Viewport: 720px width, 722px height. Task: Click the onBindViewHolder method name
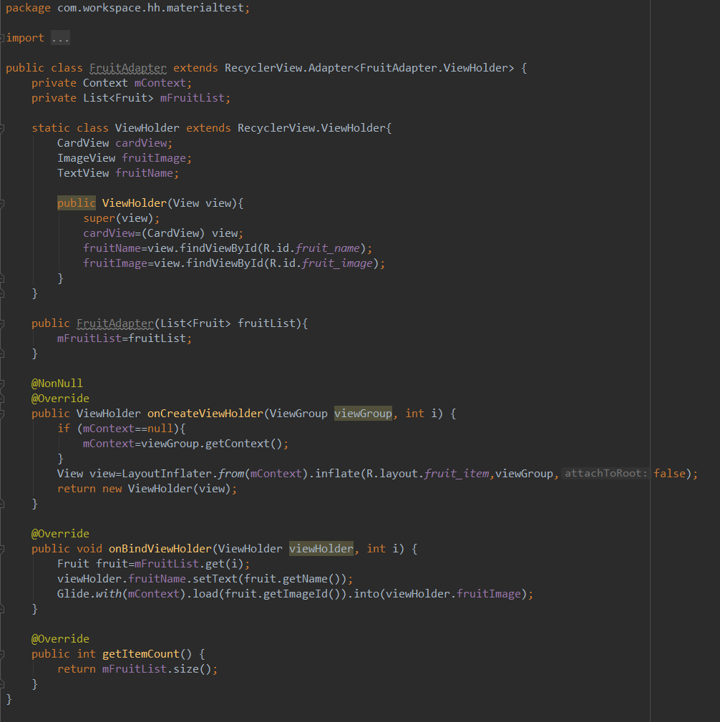[160, 549]
